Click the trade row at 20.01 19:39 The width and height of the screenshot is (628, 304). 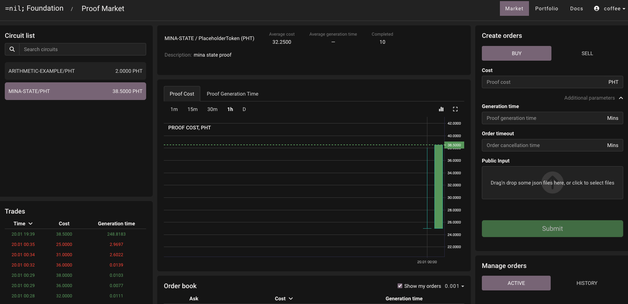click(75, 234)
